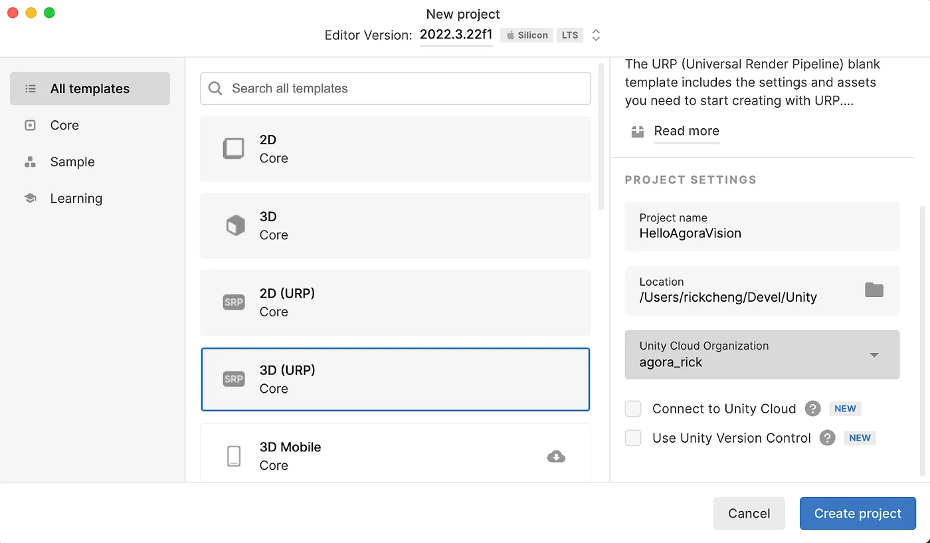Click help icon beside Connect to Unity Cloud
Viewport: 930px width, 543px height.
pyautogui.click(x=812, y=409)
